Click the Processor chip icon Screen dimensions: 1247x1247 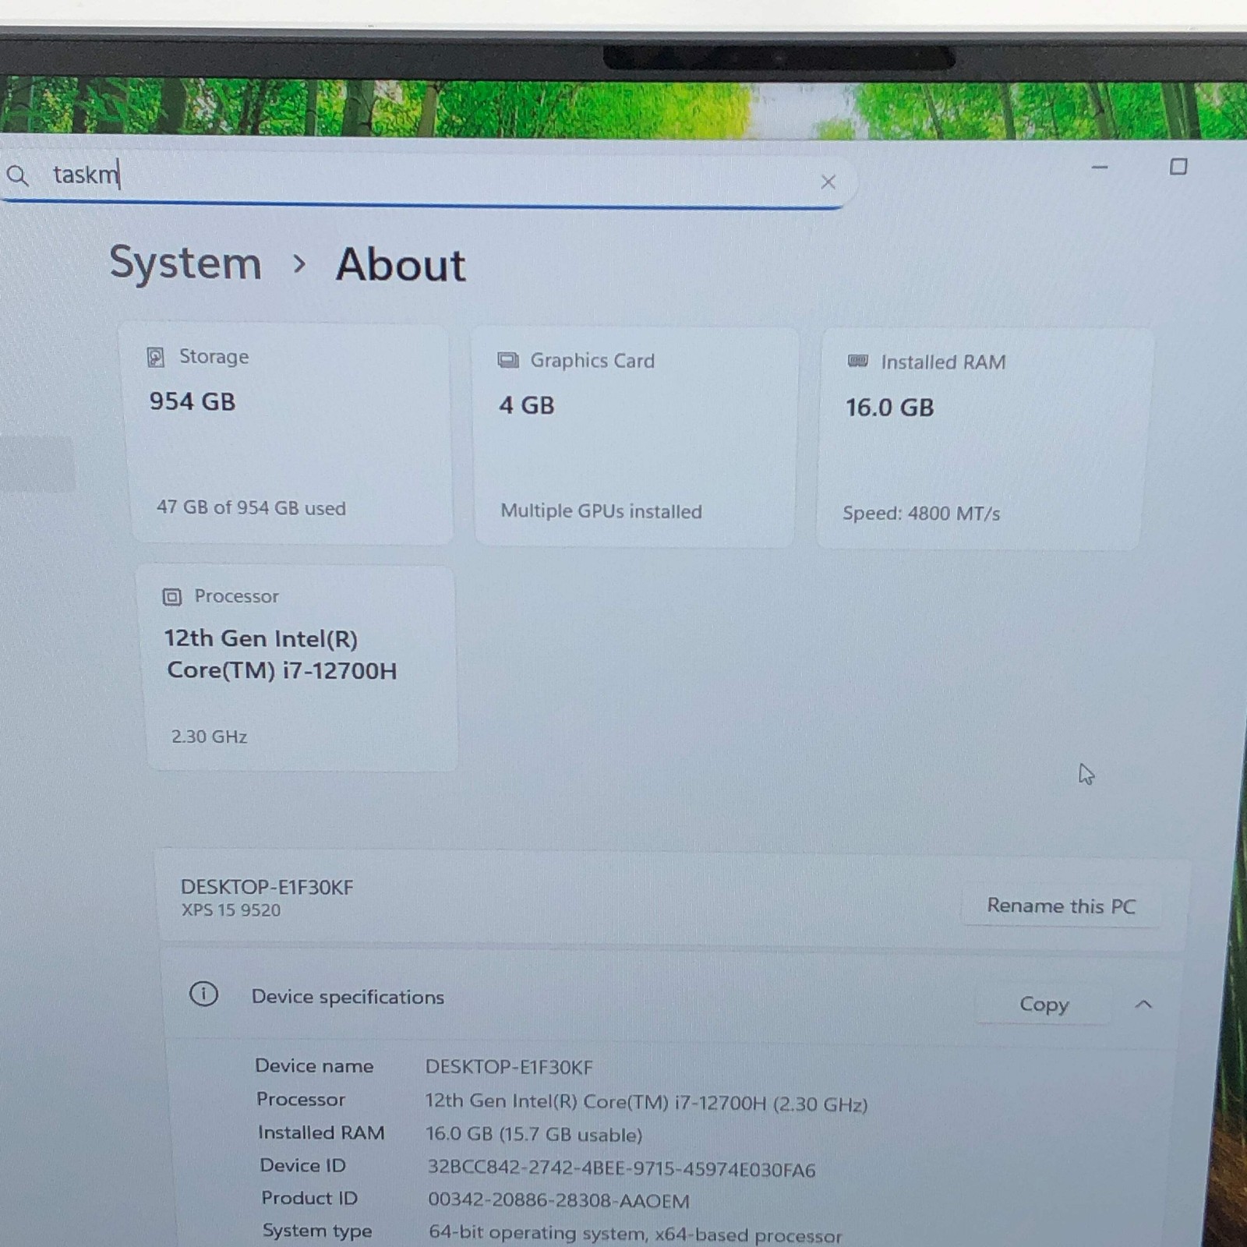(171, 597)
